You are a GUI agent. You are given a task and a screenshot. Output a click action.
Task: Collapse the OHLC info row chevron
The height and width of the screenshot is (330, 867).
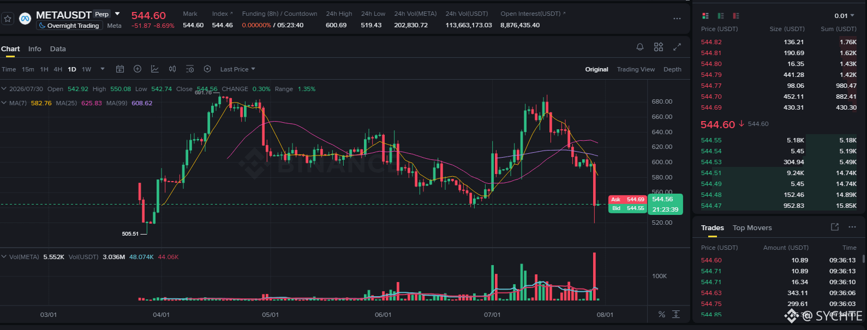4,88
